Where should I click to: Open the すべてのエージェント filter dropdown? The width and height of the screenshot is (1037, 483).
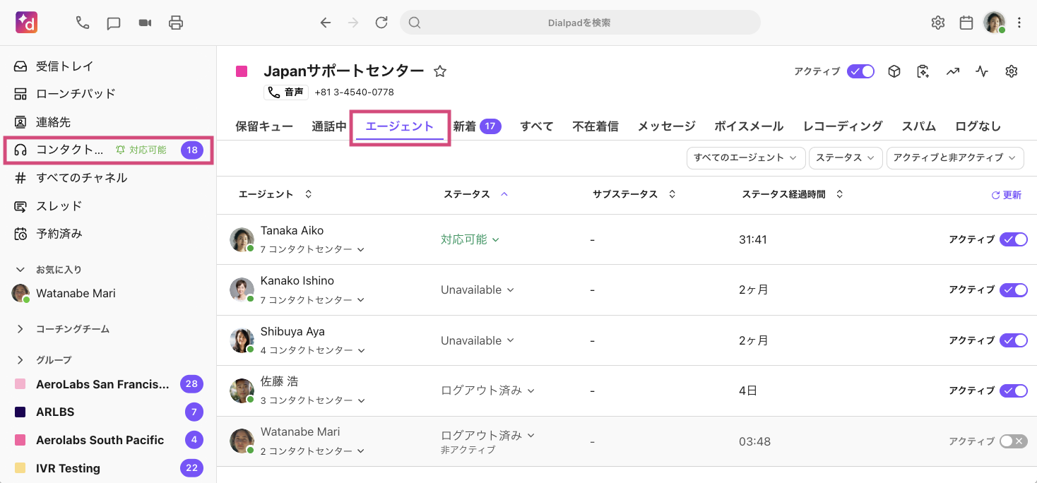click(x=746, y=157)
